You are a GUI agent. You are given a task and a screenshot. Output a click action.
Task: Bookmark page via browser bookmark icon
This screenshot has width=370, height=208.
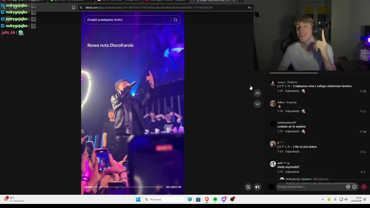pos(73,8)
